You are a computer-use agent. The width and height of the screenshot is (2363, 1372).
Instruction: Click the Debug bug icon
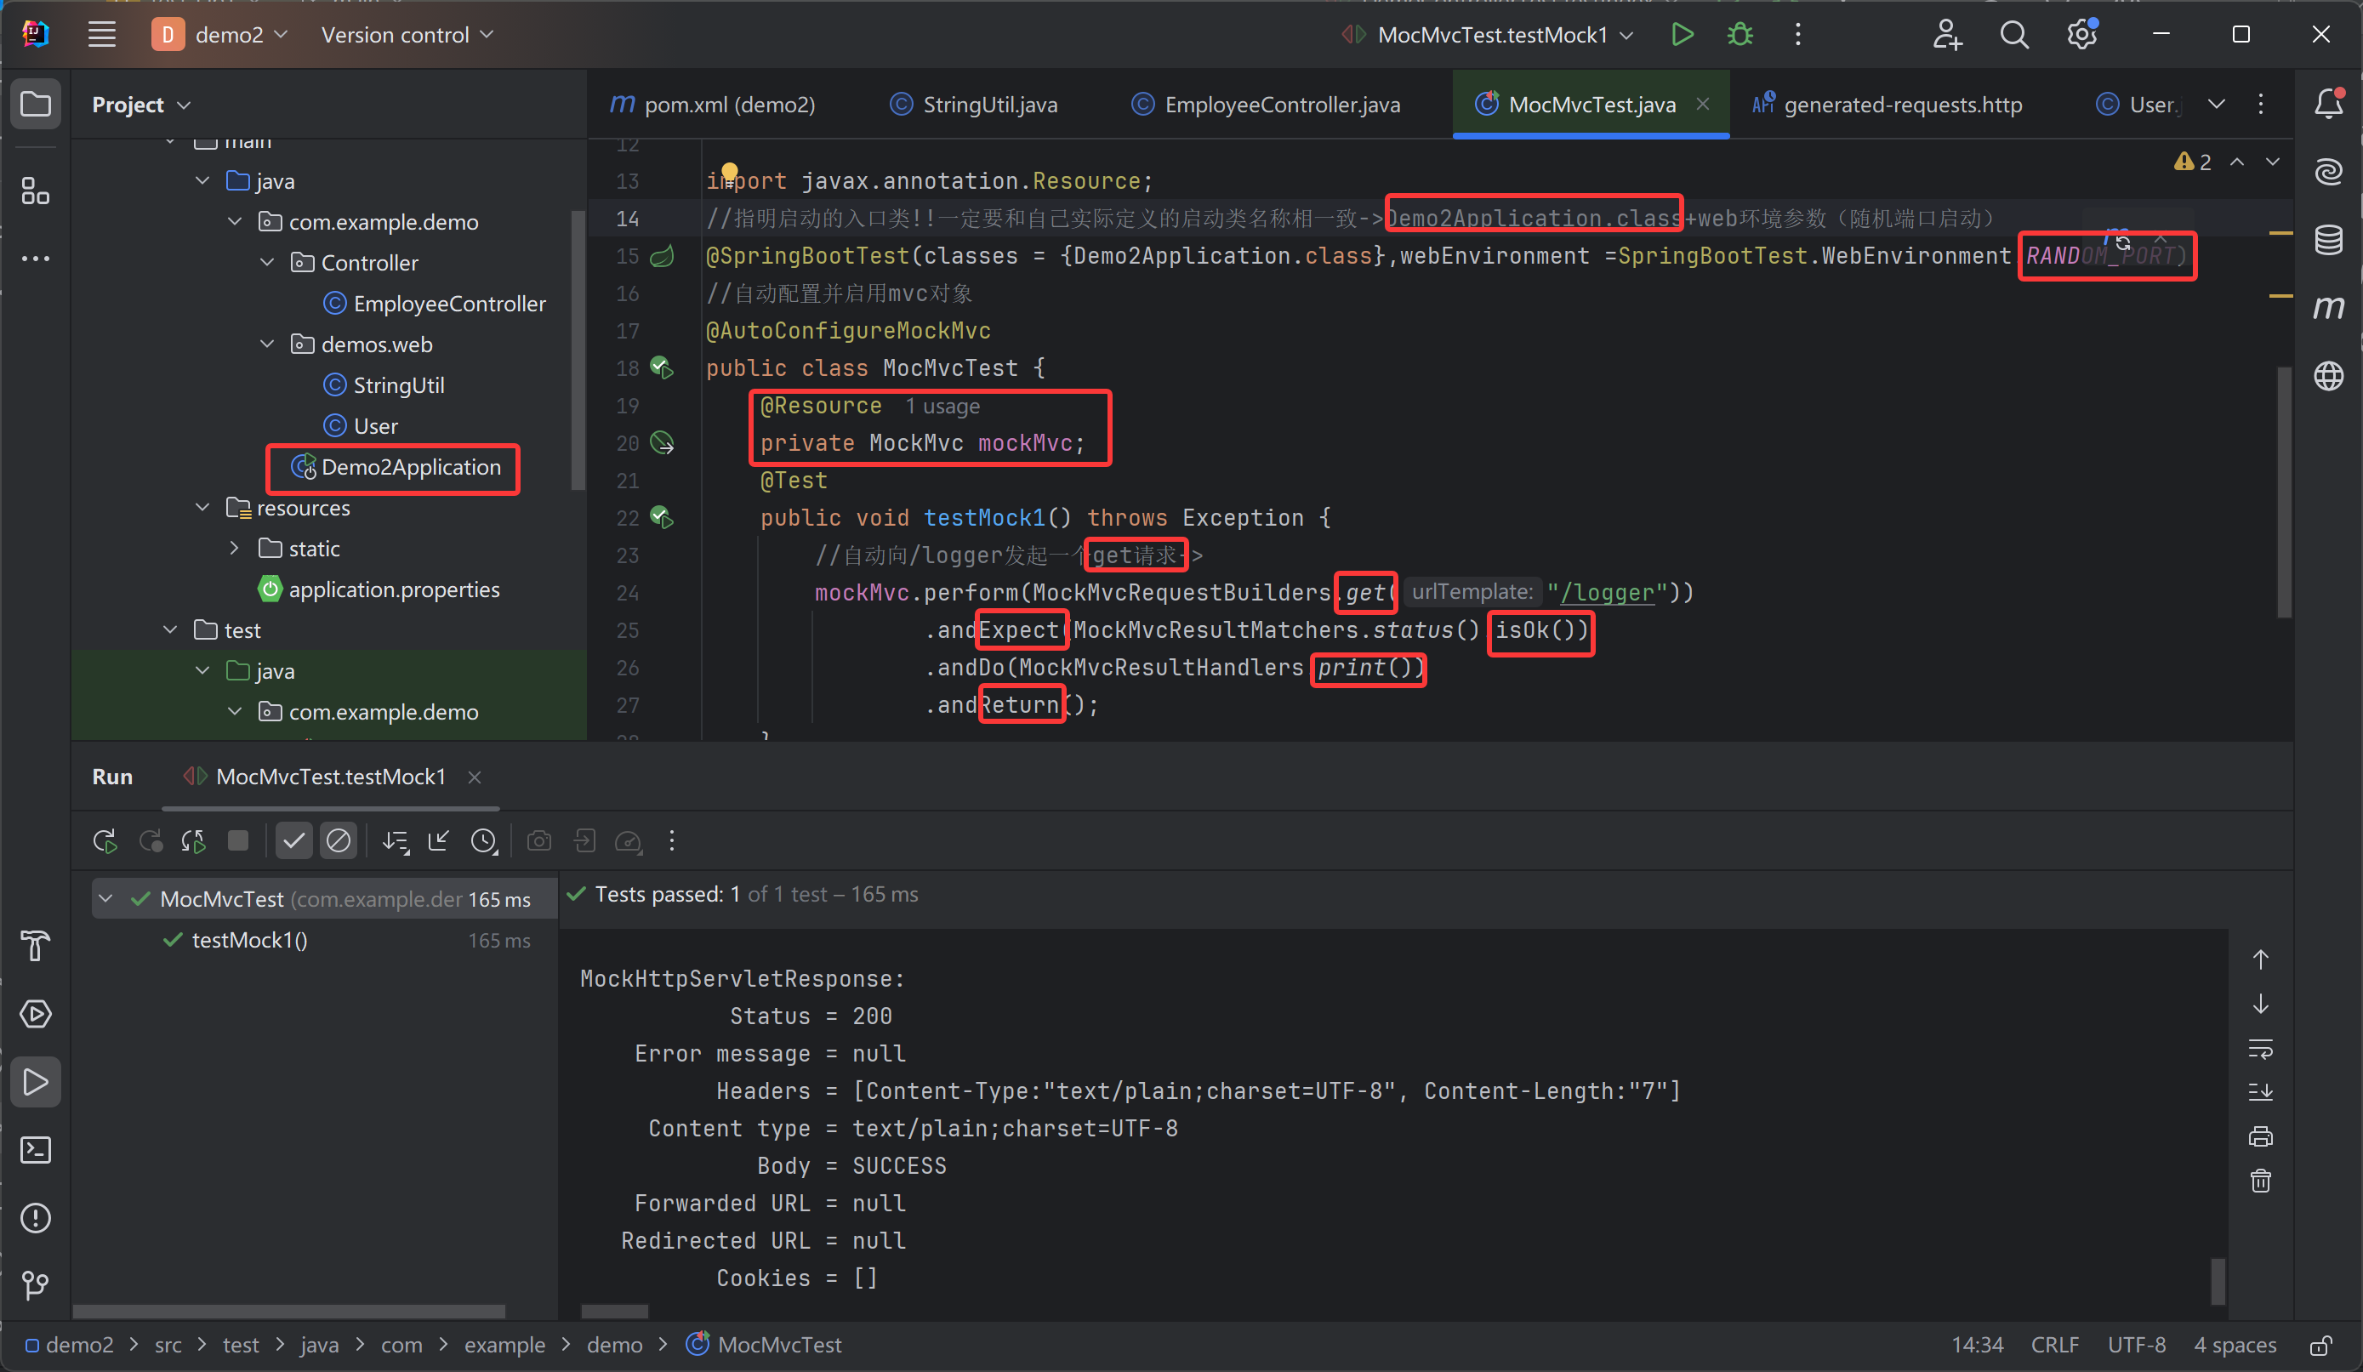[x=1740, y=35]
